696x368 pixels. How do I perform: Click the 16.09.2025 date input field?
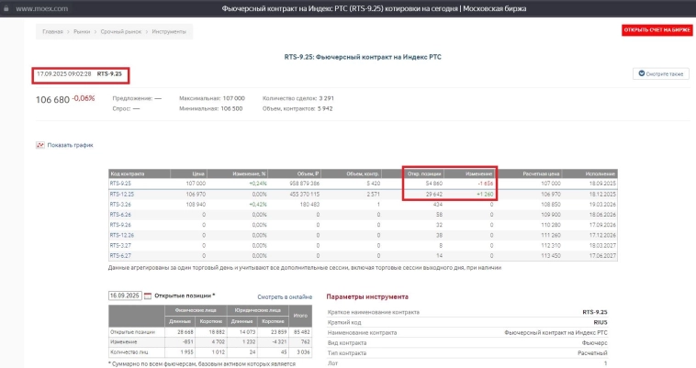pyautogui.click(x=124, y=296)
